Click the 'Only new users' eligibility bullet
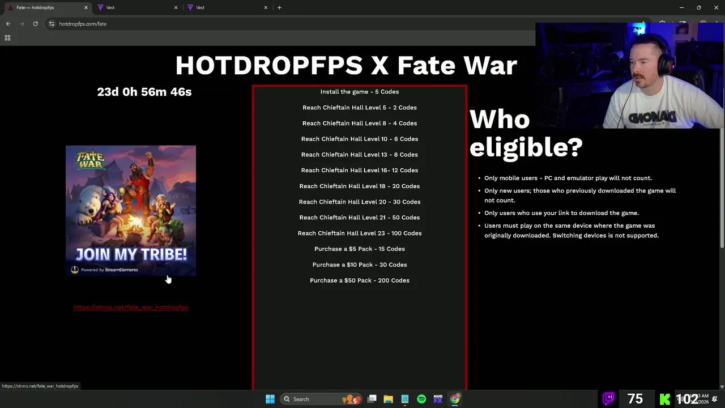 click(580, 195)
